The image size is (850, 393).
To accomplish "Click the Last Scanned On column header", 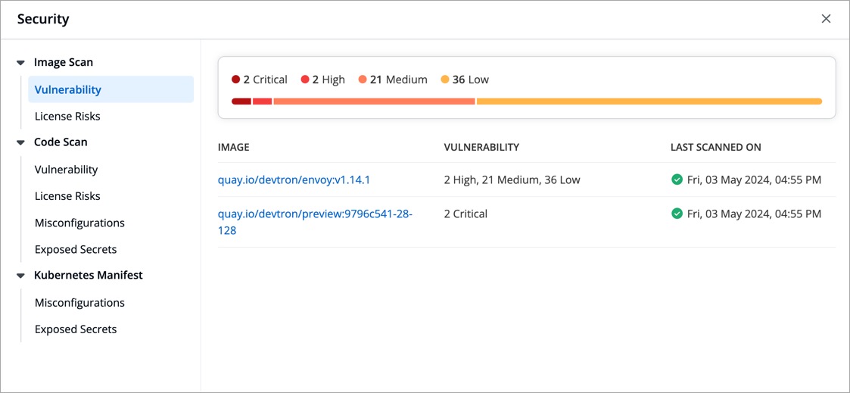I will tap(715, 148).
